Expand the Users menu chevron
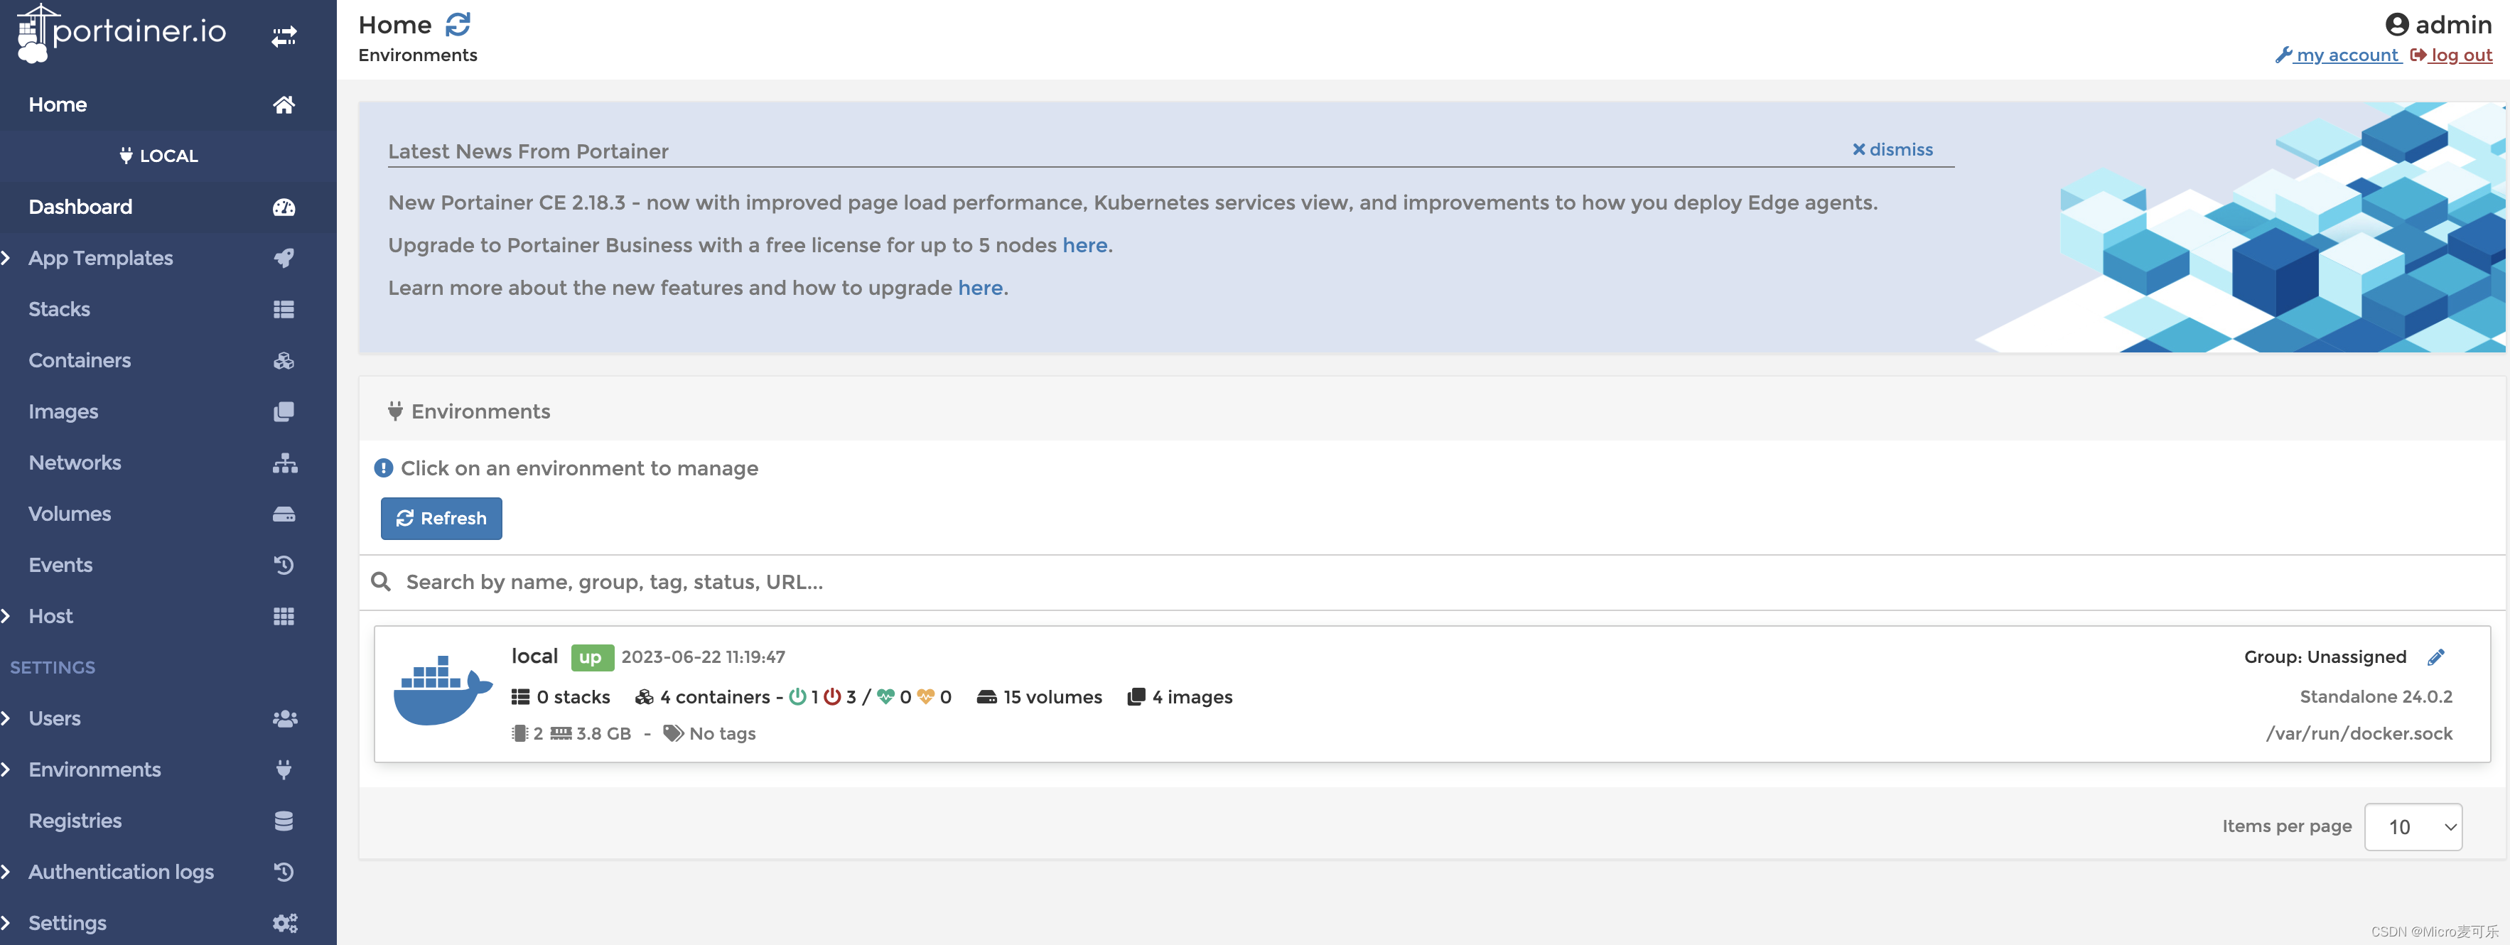This screenshot has width=2510, height=945. 6,718
